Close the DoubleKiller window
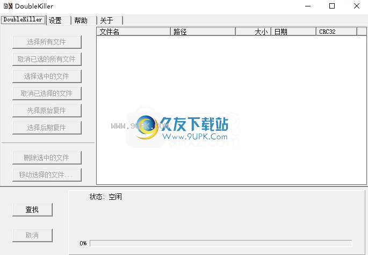This screenshot has width=368, height=255. tap(356, 6)
